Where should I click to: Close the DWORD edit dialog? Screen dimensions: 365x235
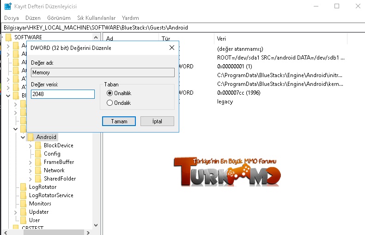click(172, 48)
